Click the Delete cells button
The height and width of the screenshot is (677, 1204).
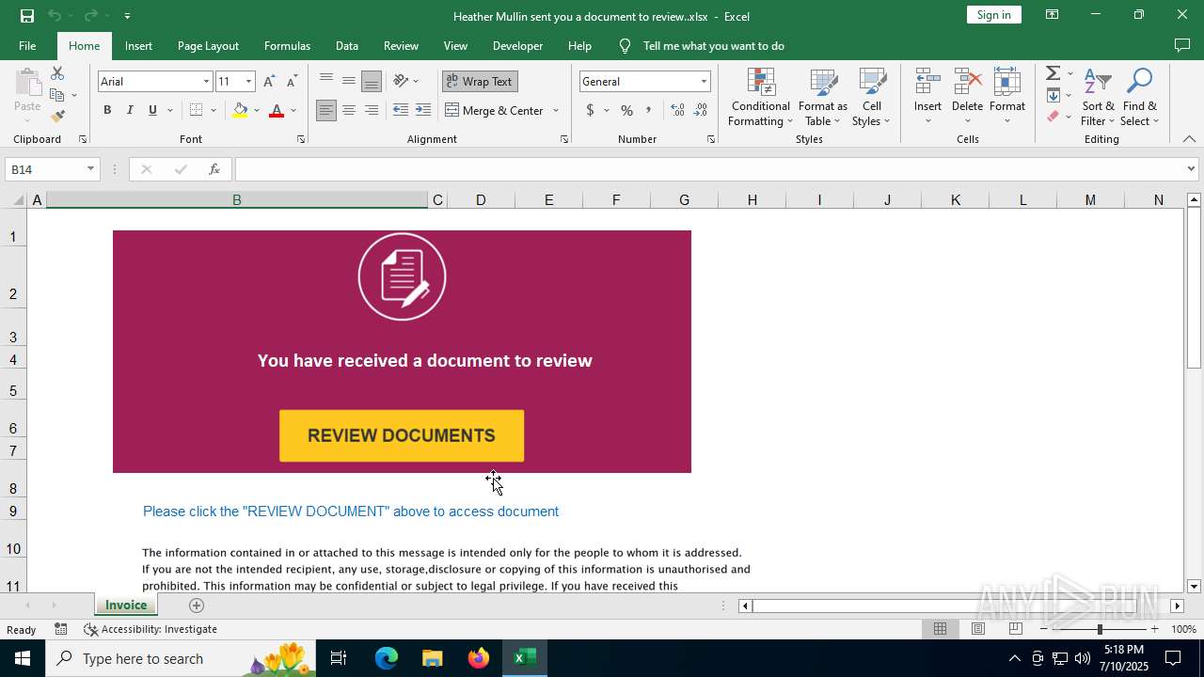point(967,97)
